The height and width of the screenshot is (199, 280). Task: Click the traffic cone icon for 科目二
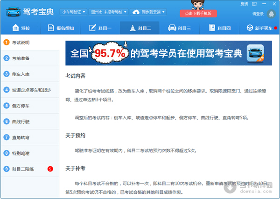(133, 28)
